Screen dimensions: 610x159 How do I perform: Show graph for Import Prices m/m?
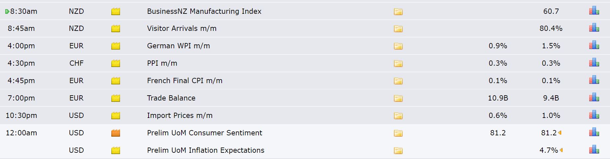(594, 115)
